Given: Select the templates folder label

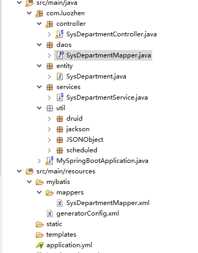Looking at the screenshot, I should point(61,235).
